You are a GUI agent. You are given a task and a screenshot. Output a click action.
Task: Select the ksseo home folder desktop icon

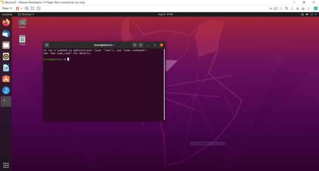pos(22,23)
